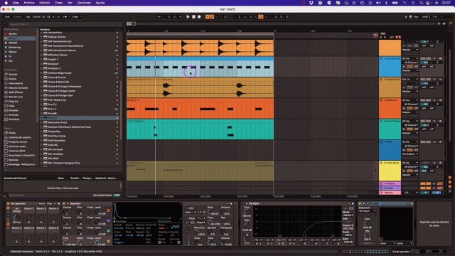
Task: Open the Ayuda menu
Action: (x=100, y=3)
